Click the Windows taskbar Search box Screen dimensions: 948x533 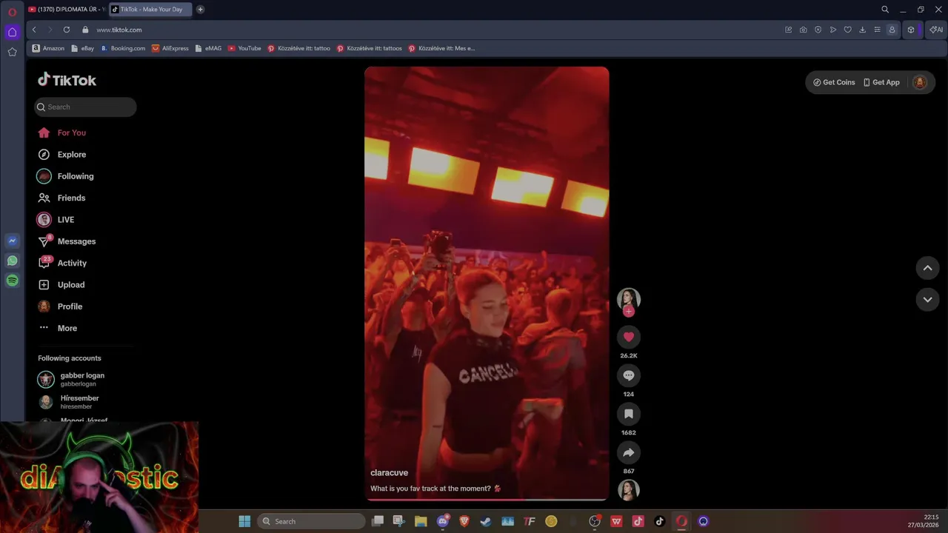pyautogui.click(x=311, y=521)
